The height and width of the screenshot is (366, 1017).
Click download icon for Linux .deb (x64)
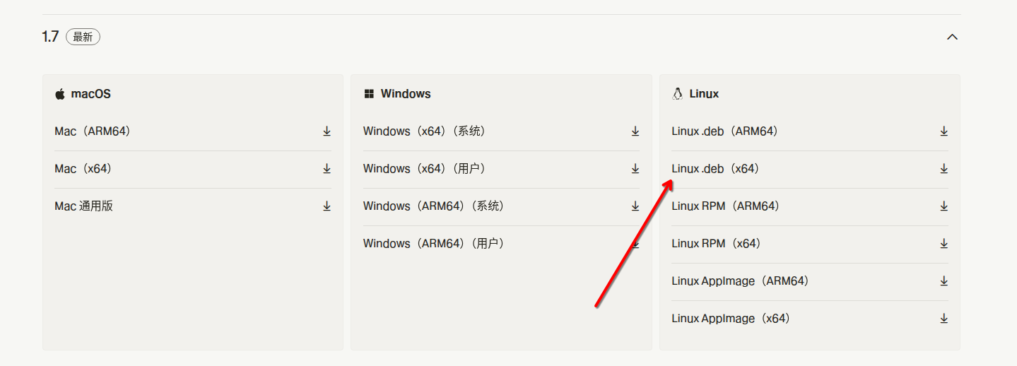point(943,169)
